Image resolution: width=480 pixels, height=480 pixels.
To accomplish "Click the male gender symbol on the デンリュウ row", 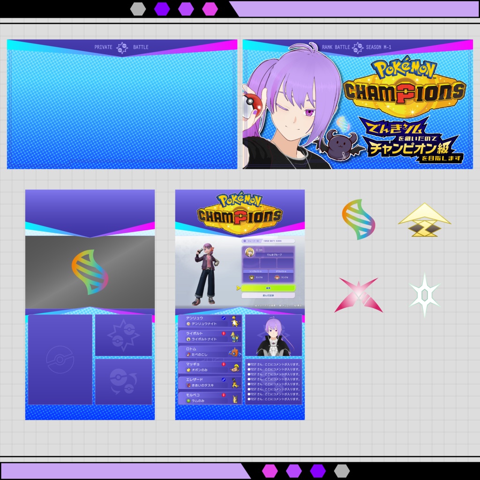I will click(224, 318).
